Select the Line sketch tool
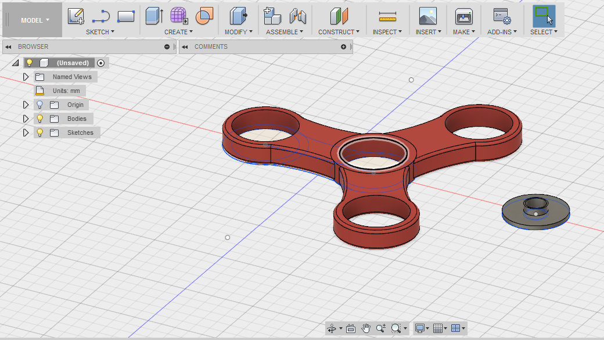This screenshot has height=340, width=604. tap(101, 16)
